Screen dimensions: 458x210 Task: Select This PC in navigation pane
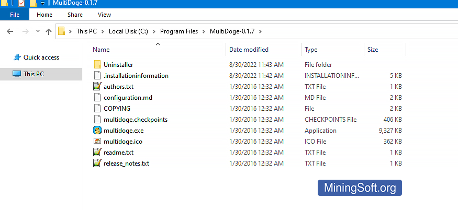click(33, 74)
